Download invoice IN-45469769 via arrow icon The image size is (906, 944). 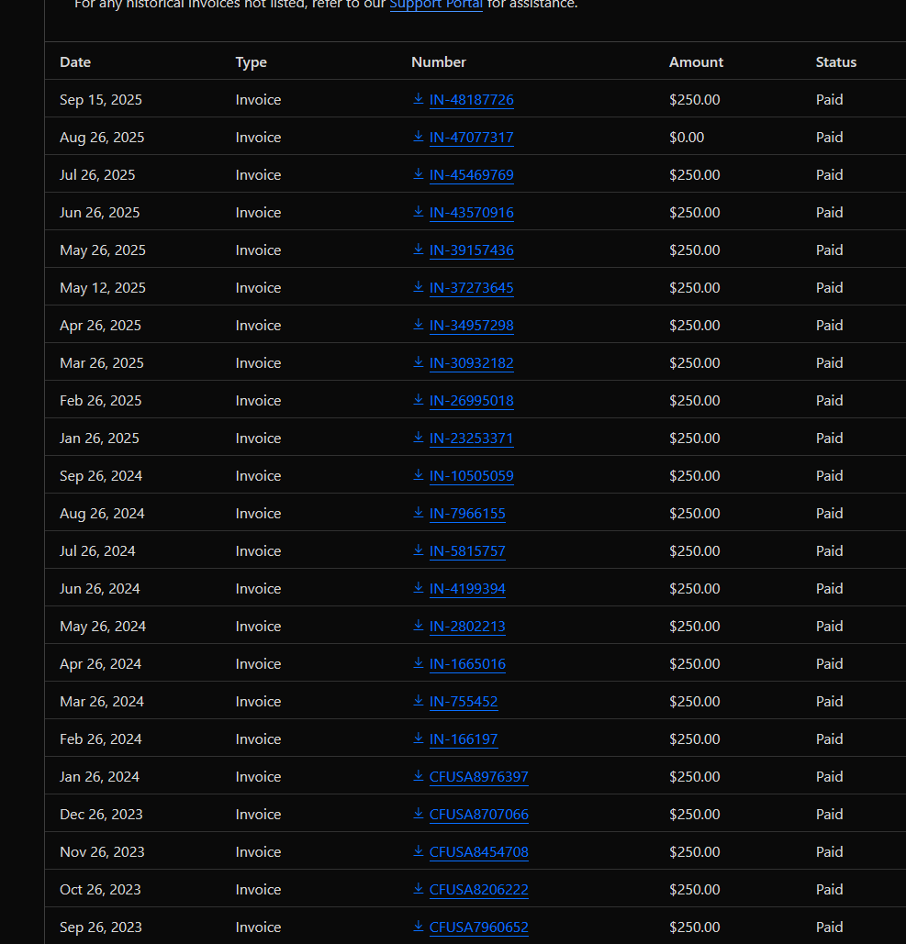click(418, 174)
